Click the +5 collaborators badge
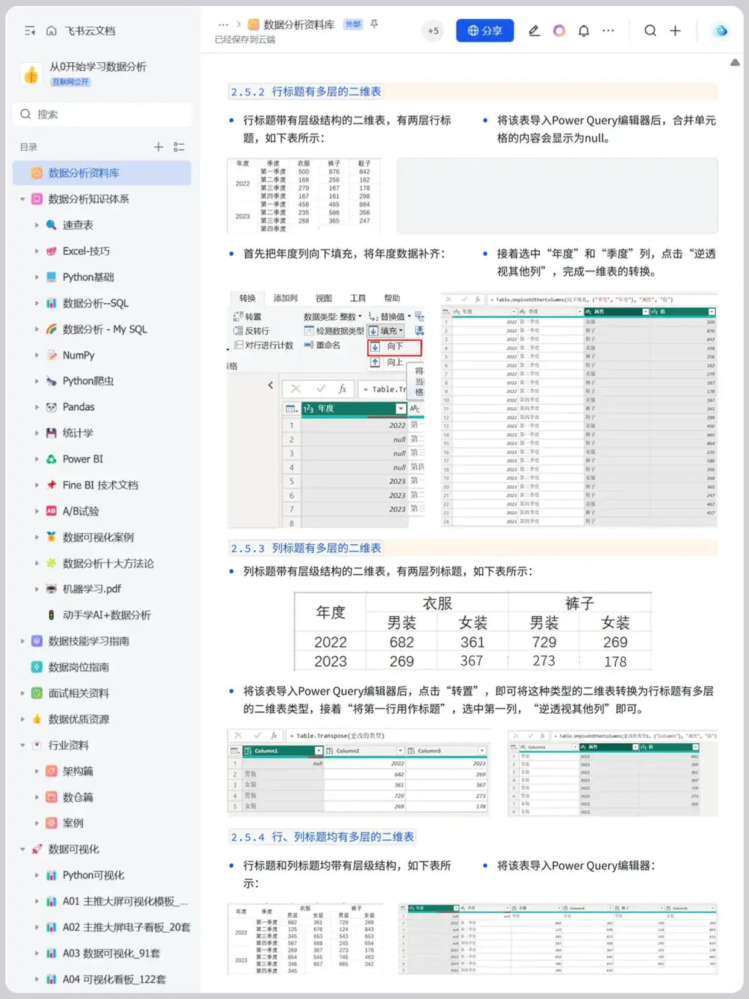Image resolution: width=749 pixels, height=999 pixels. (x=433, y=31)
